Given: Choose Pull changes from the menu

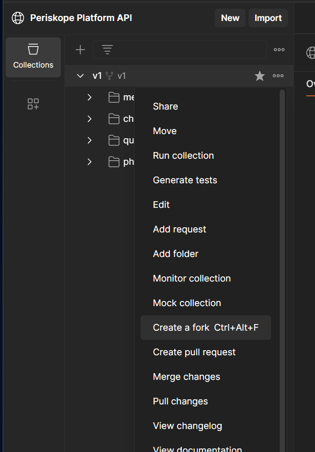Looking at the screenshot, I should pyautogui.click(x=206, y=401).
